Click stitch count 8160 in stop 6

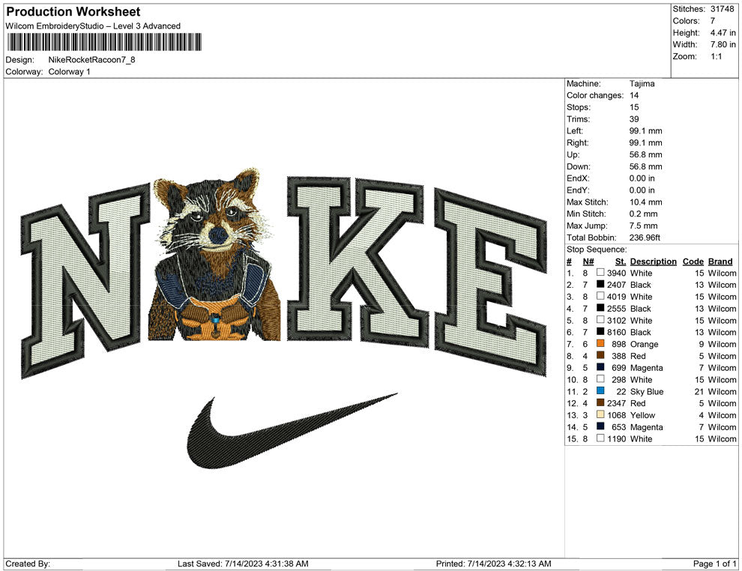617,332
